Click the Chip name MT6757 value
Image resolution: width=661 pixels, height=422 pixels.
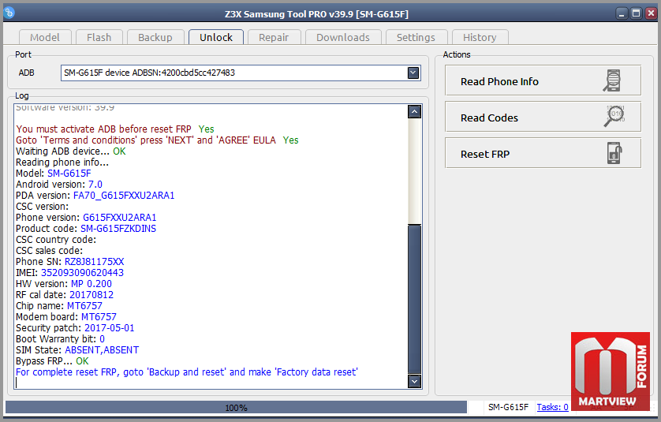(84, 306)
